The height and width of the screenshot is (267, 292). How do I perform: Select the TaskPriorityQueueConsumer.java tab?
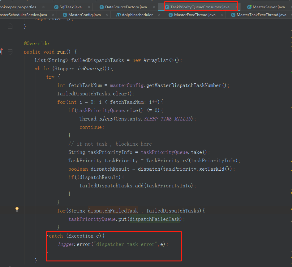(x=200, y=7)
